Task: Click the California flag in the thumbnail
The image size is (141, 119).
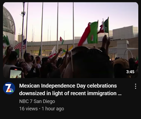Action: (53, 52)
